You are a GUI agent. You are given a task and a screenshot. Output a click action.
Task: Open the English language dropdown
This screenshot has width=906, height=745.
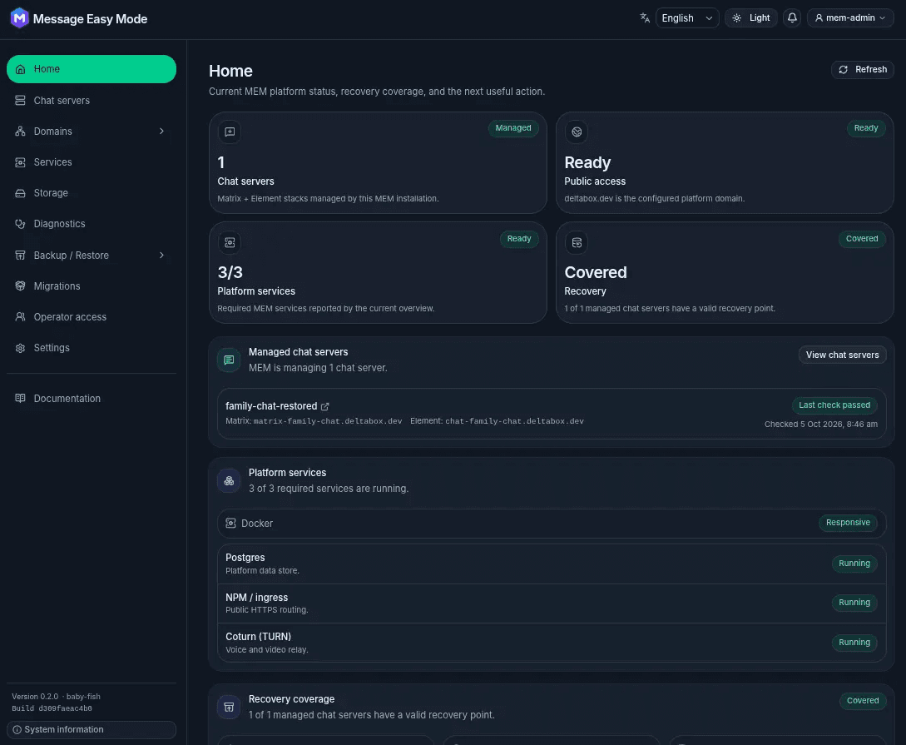coord(687,18)
